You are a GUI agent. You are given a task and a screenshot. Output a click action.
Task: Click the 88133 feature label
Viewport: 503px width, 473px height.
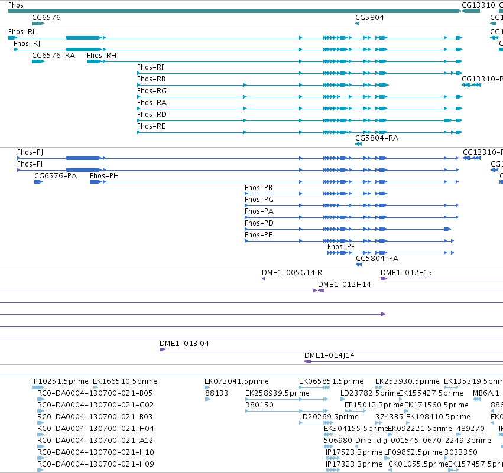point(216,393)
